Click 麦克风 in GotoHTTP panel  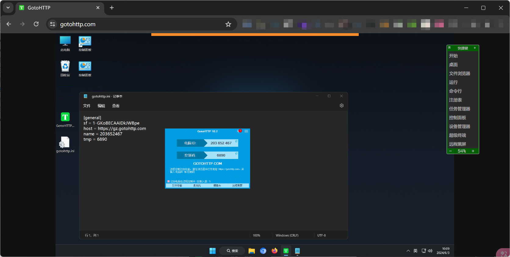pos(197,185)
